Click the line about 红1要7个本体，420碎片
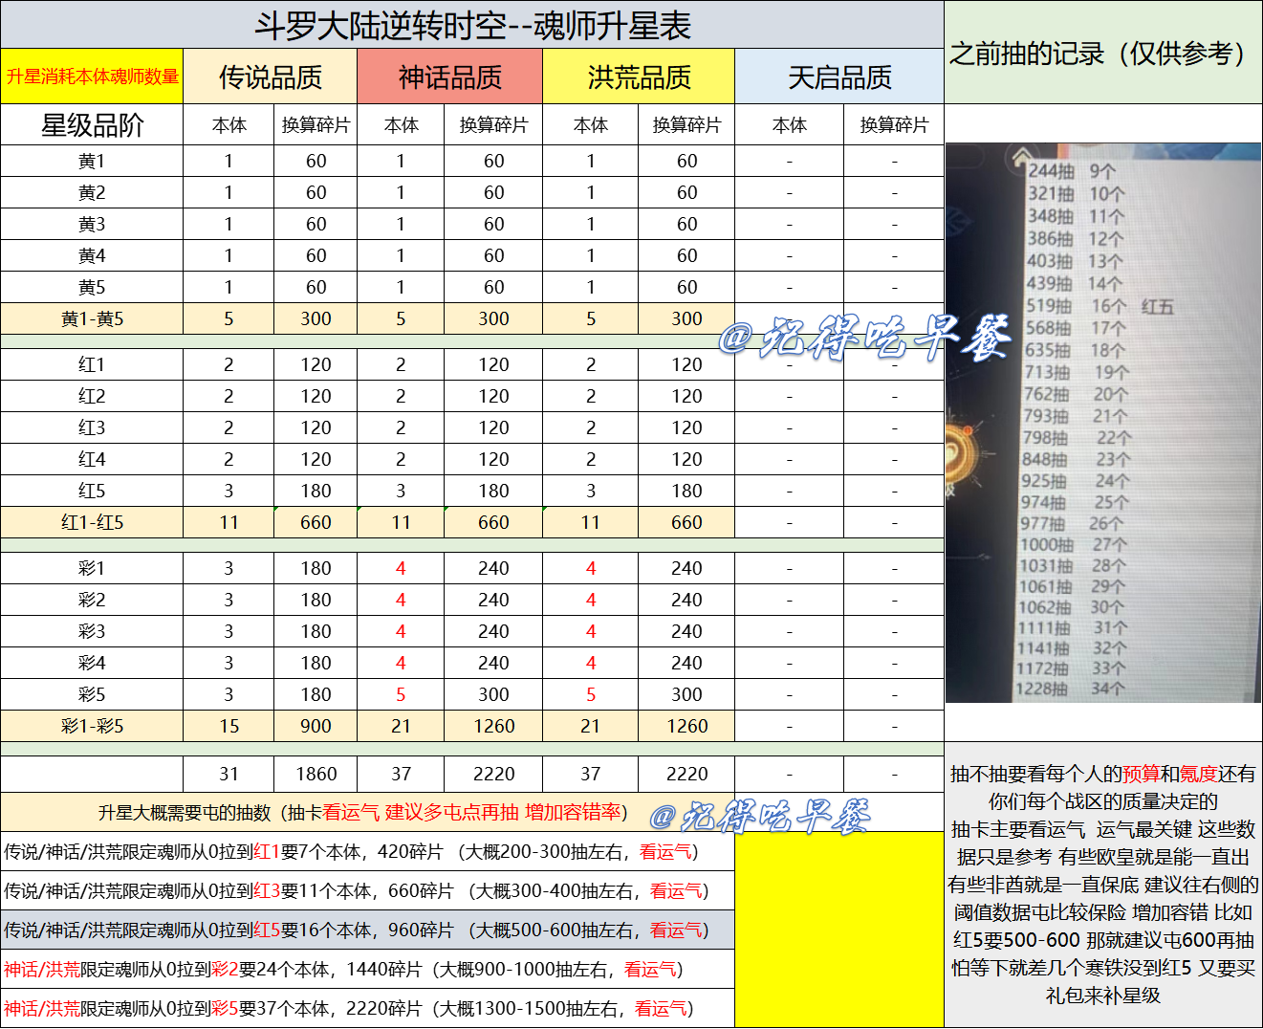The height and width of the screenshot is (1029, 1263). point(367,851)
